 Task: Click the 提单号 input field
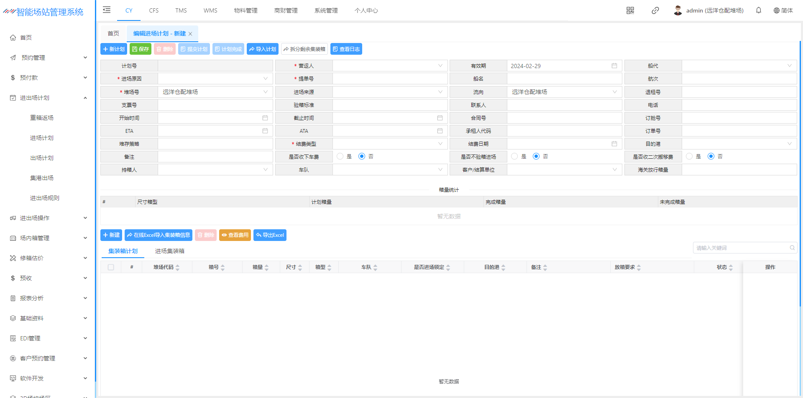tap(390, 79)
